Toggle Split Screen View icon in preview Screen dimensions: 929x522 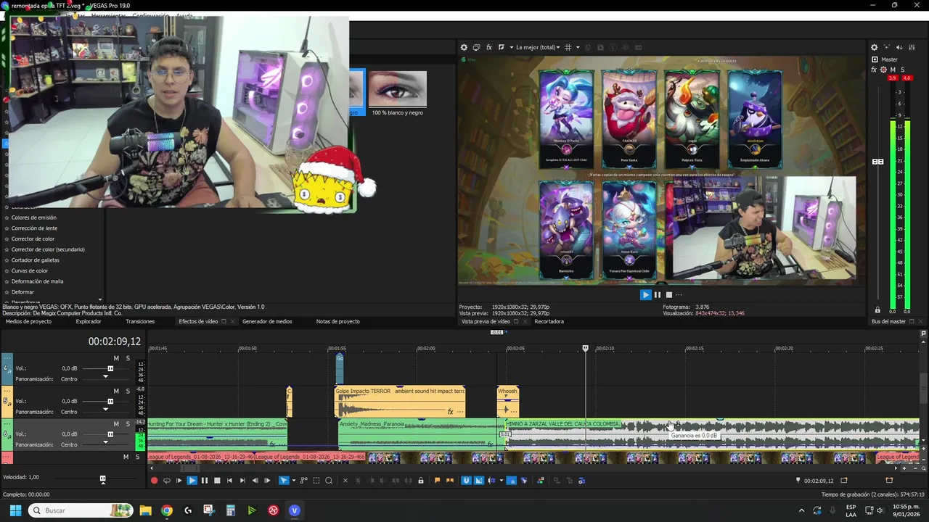502,47
